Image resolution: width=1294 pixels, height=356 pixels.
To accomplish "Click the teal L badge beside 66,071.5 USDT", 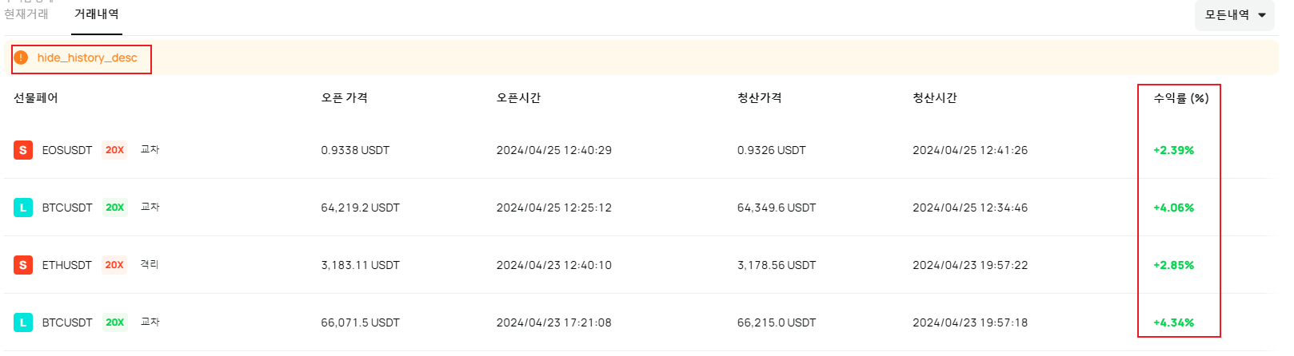I will click(23, 322).
